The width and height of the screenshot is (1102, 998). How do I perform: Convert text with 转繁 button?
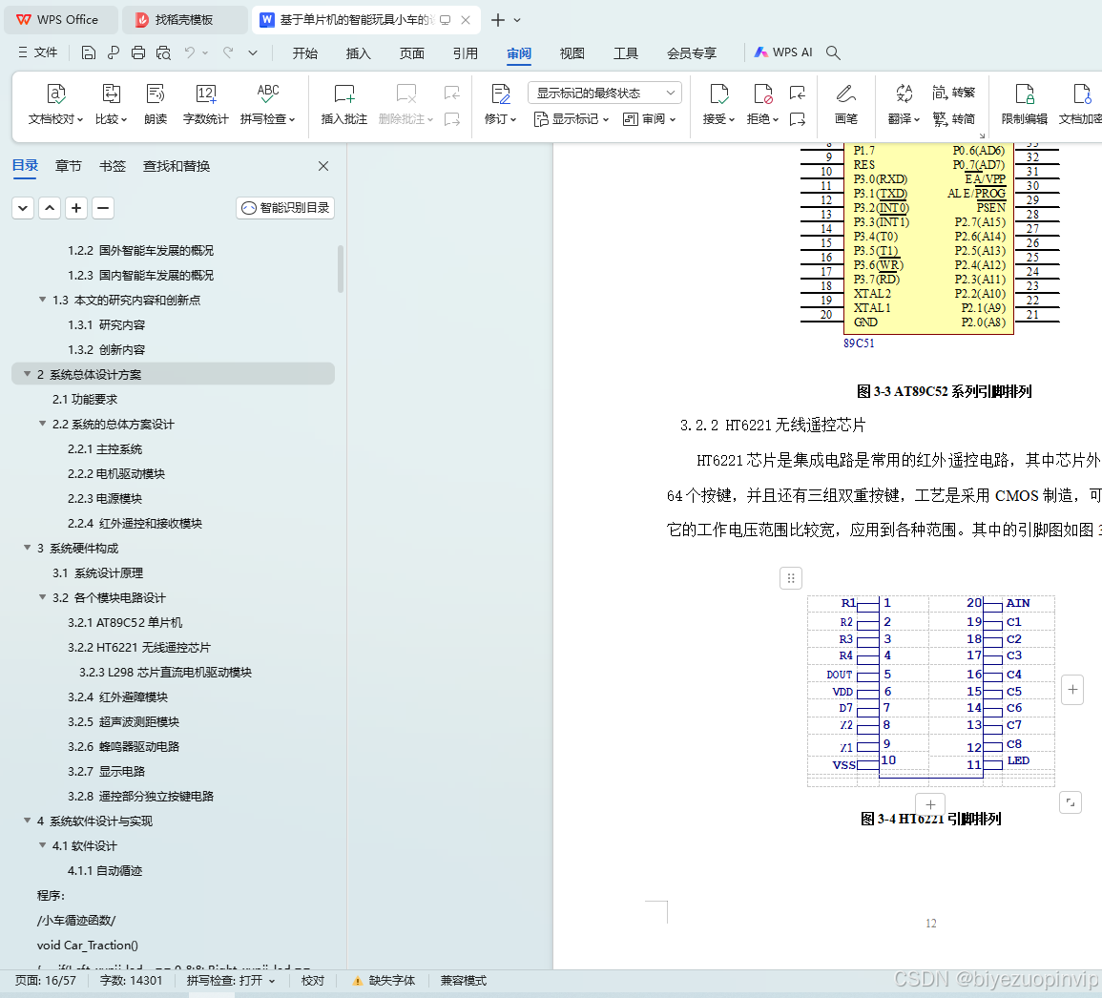(954, 92)
